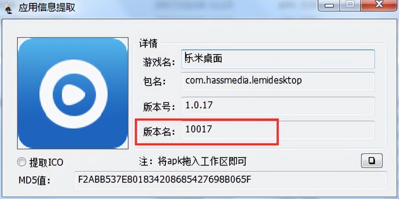Viewport: 399px width, 199px height.
Task: Click the 游戏名: label
Action: [159, 62]
